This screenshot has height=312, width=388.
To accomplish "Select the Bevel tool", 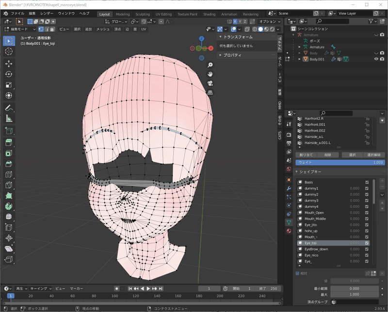I will [9, 164].
